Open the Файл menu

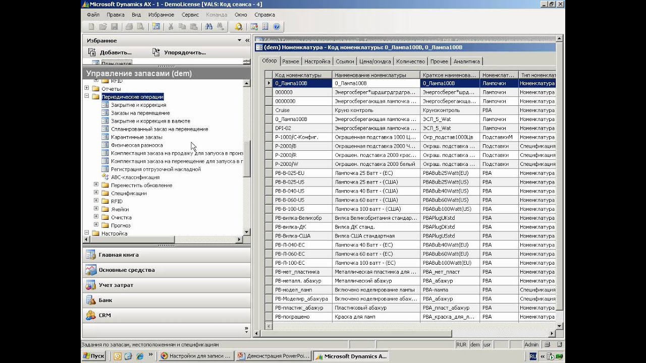click(x=93, y=15)
